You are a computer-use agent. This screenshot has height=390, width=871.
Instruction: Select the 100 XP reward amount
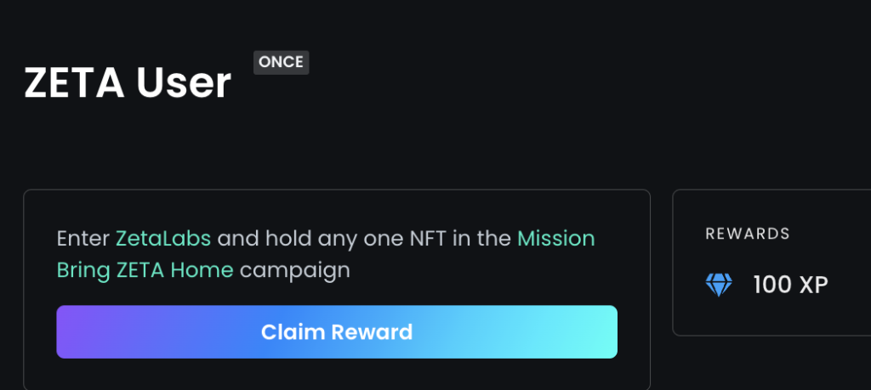[790, 285]
